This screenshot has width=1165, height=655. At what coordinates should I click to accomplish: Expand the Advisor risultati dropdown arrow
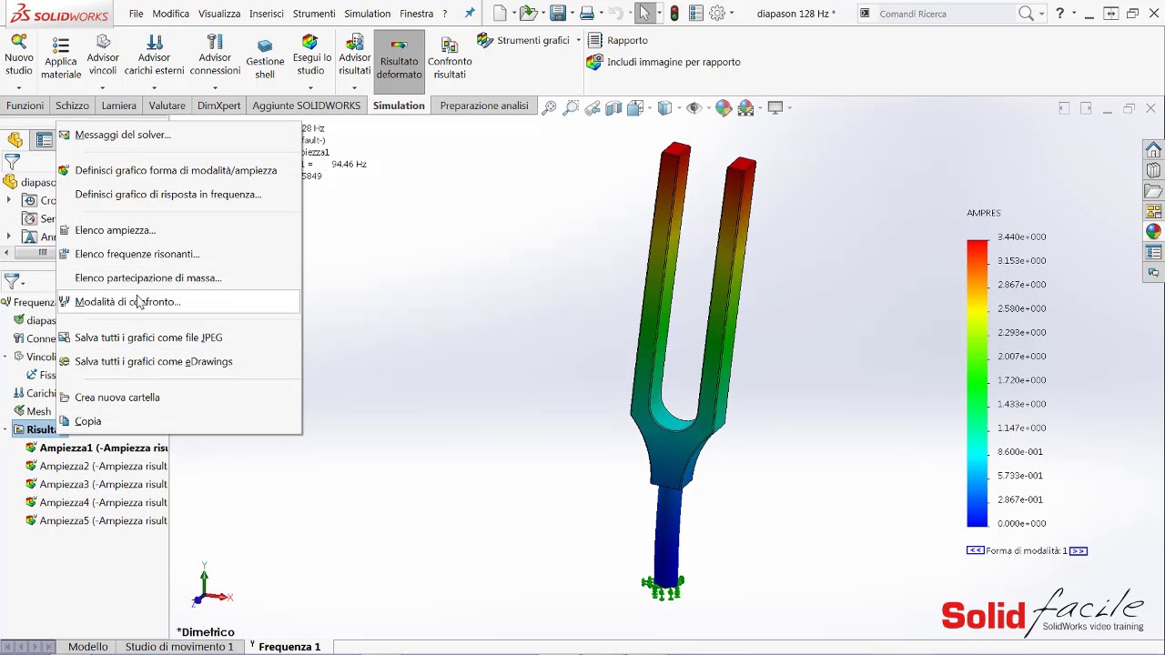[354, 87]
